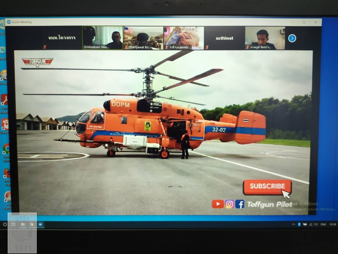Click the TOFFGUN logo in shared video

tap(38, 62)
